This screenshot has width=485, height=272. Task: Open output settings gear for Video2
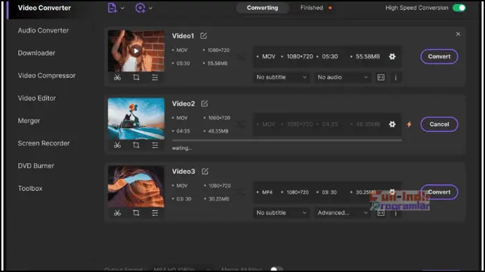tap(392, 124)
